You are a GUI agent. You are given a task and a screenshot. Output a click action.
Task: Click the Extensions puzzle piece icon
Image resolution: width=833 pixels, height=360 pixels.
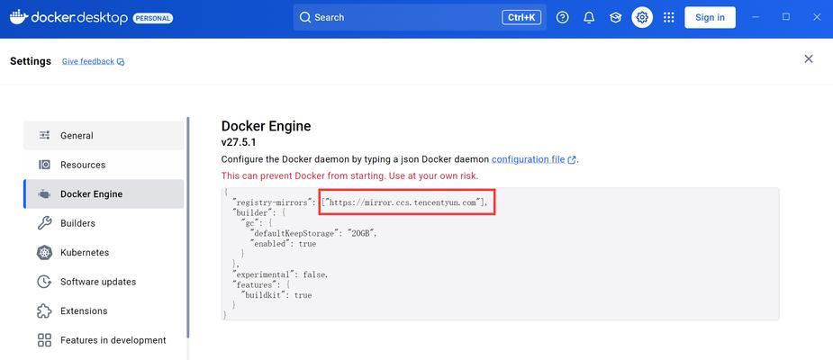45,310
